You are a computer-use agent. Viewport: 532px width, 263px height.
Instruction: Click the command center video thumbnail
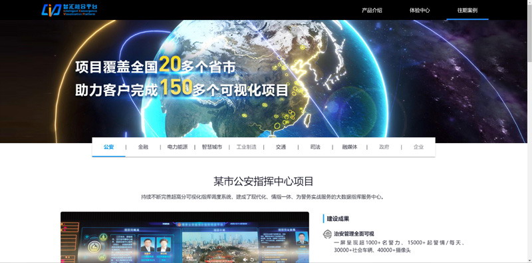pyautogui.click(x=185, y=237)
